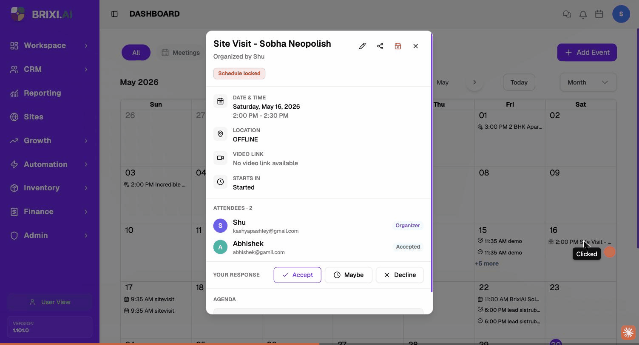Expand the Workspace menu chevron

pos(86,45)
